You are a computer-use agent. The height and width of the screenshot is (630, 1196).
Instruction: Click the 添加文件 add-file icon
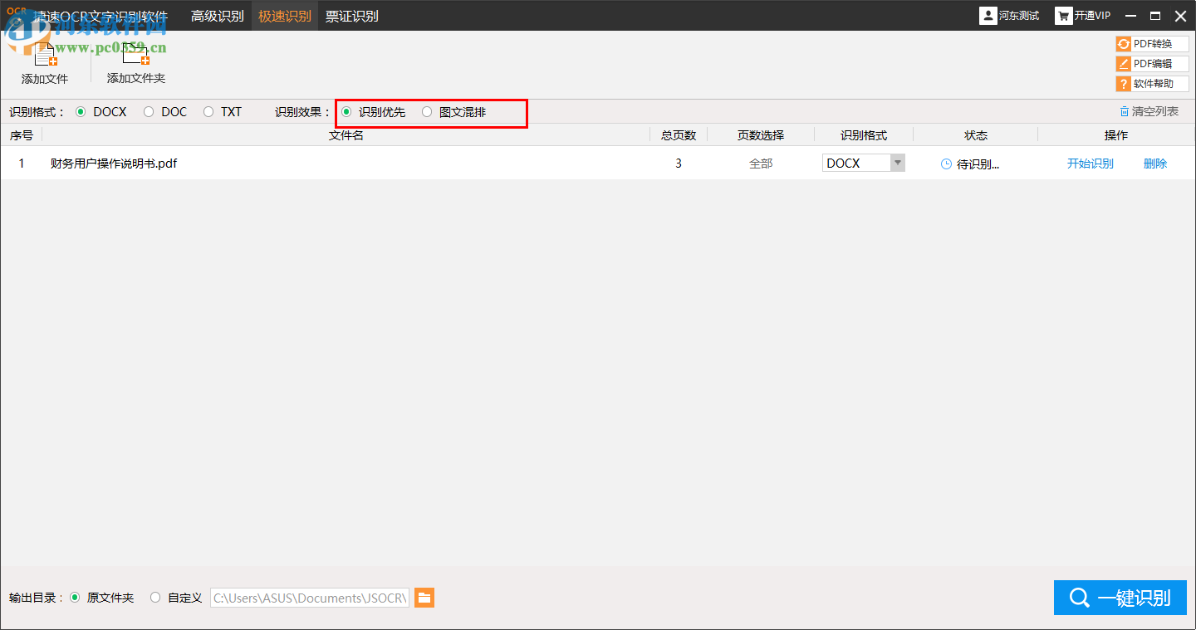(x=45, y=52)
